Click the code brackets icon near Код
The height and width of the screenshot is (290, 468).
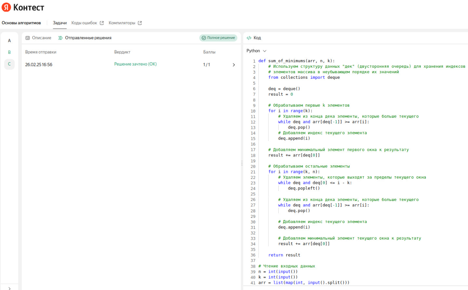[x=249, y=38]
